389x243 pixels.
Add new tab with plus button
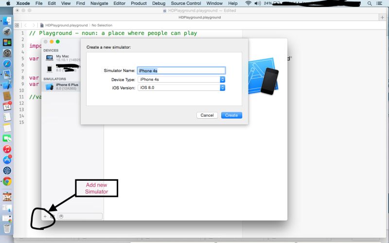point(382,17)
